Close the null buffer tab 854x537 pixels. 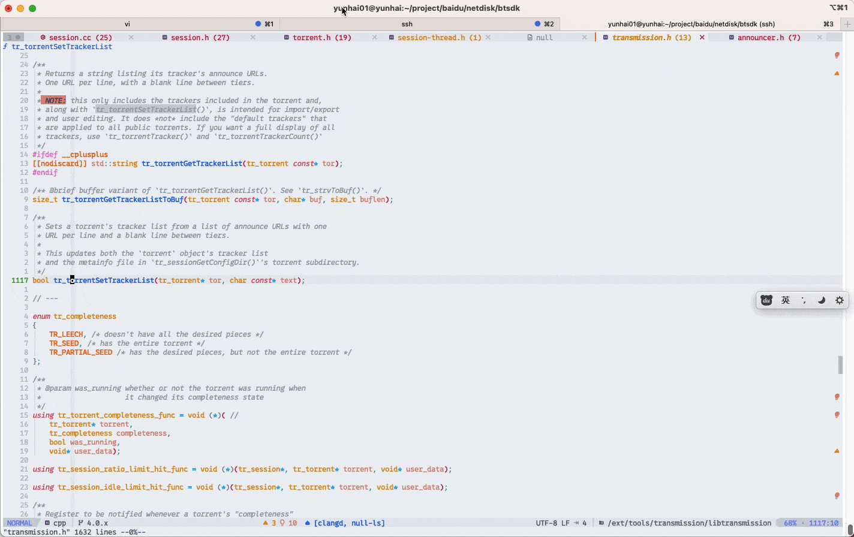pyautogui.click(x=585, y=37)
